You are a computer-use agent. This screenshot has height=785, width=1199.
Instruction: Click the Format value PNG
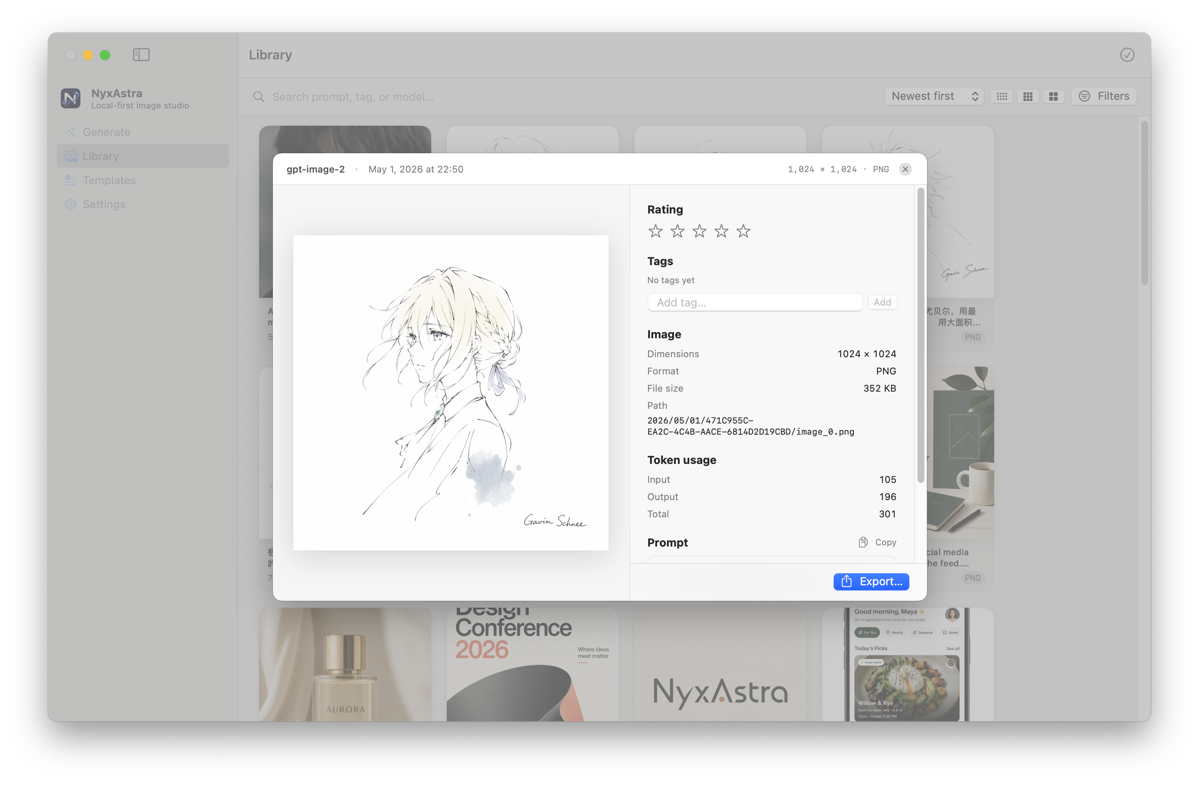[886, 371]
